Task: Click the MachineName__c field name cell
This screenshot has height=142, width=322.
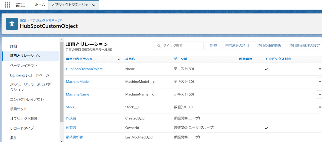Action: (x=140, y=94)
